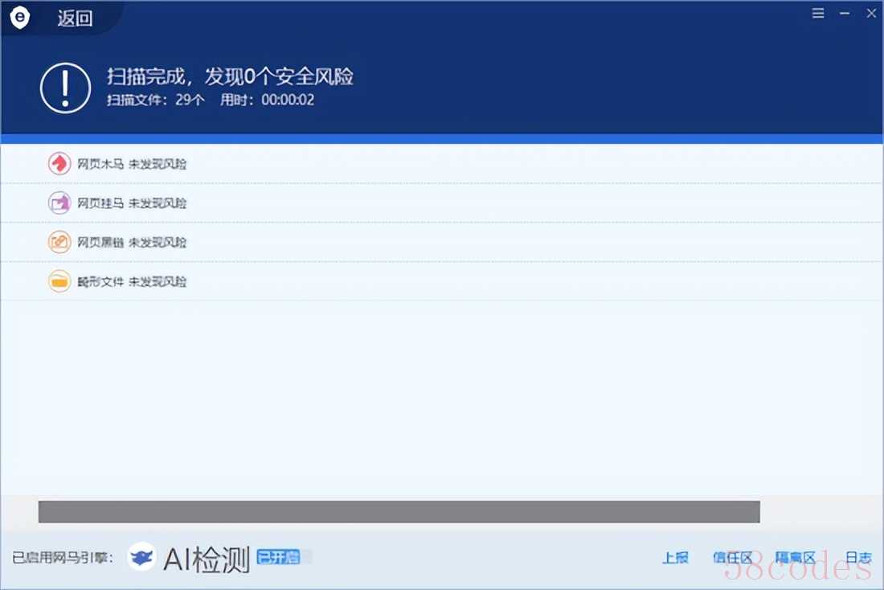The width and height of the screenshot is (884, 590).
Task: Select the 畸形文件 folder icon
Action: (59, 281)
